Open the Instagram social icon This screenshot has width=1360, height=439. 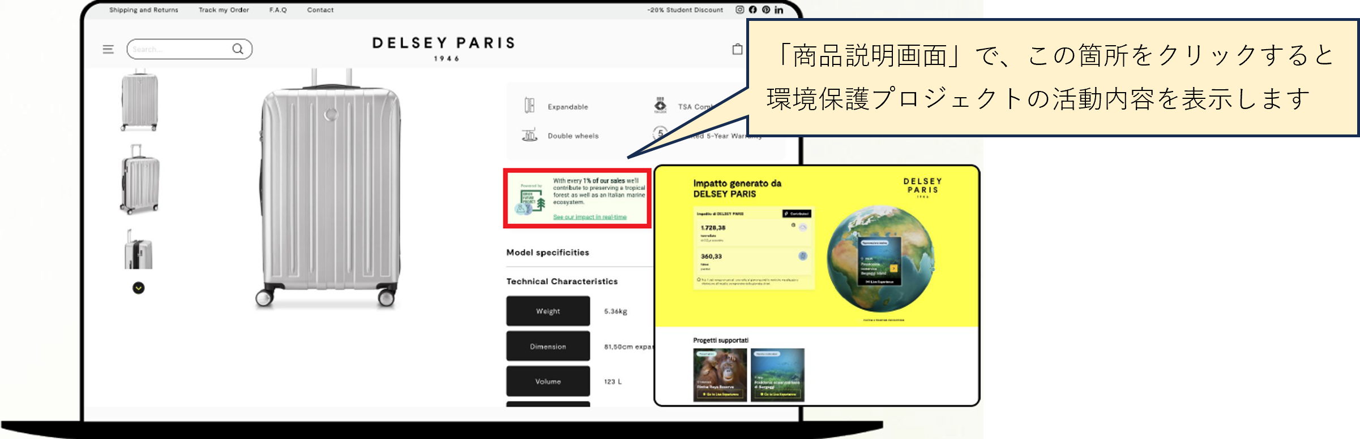coord(739,10)
